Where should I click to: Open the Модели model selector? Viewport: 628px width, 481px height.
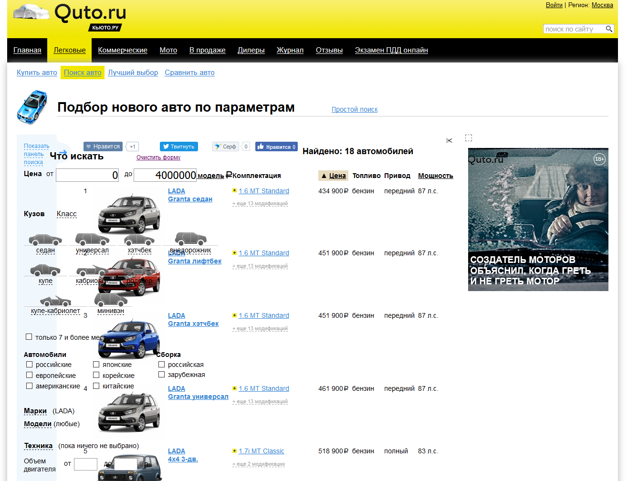click(x=38, y=424)
